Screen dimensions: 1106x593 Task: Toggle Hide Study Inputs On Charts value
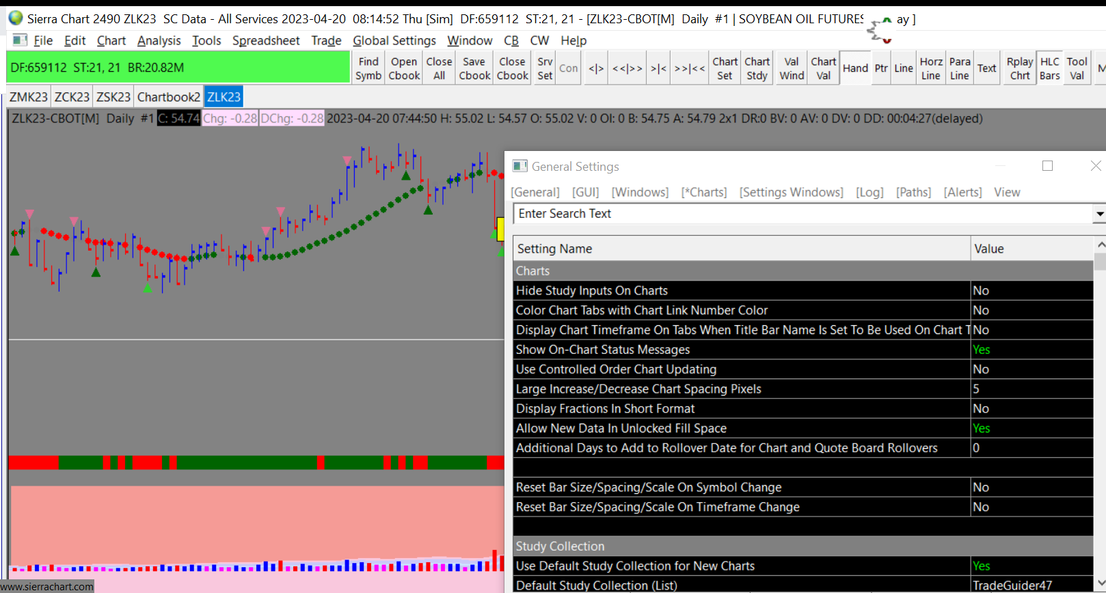coord(1031,291)
